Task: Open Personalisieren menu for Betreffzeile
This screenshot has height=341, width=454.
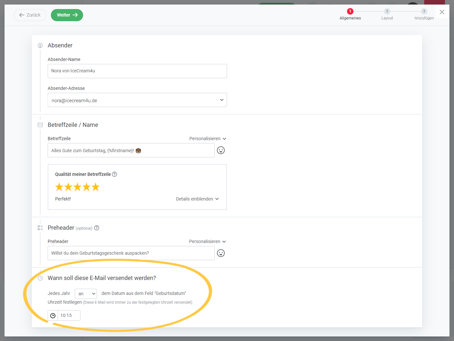Action: point(208,139)
